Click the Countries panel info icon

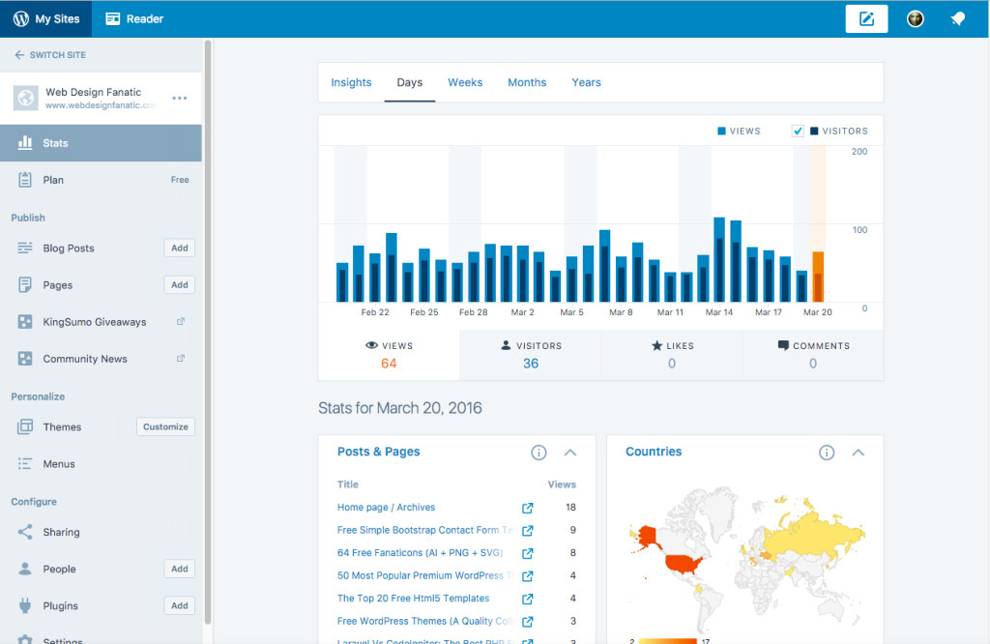point(827,453)
